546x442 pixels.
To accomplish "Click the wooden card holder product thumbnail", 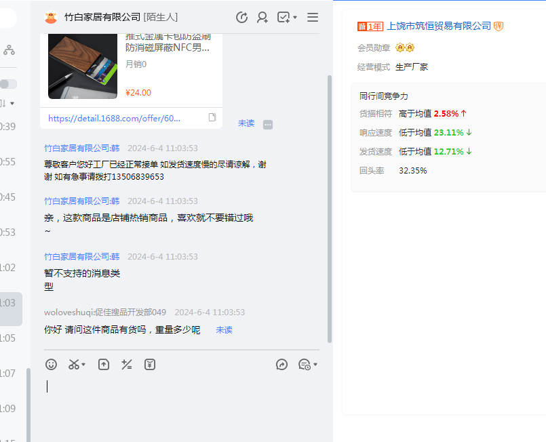I will (x=83, y=66).
